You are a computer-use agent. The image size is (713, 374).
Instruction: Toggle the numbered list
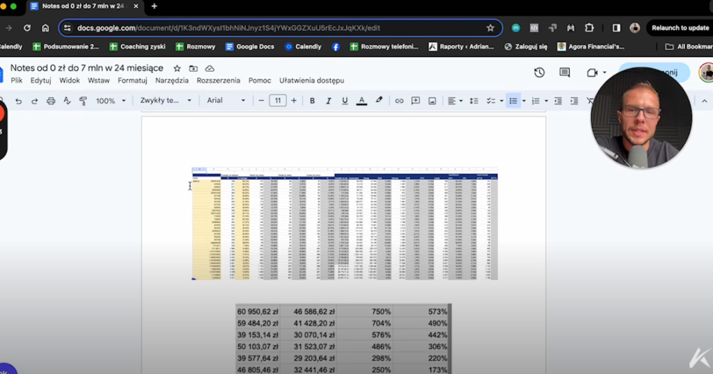tap(535, 101)
